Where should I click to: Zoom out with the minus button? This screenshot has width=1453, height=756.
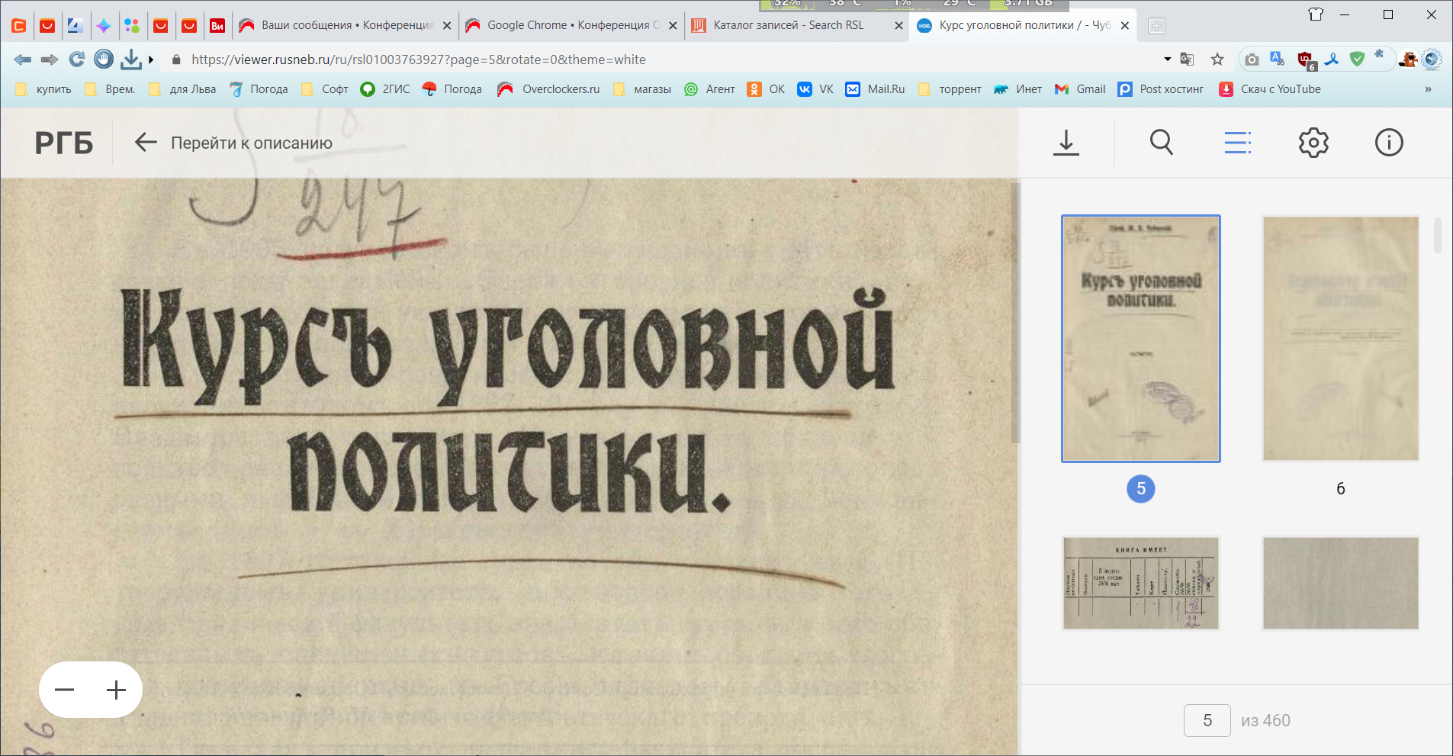65,690
